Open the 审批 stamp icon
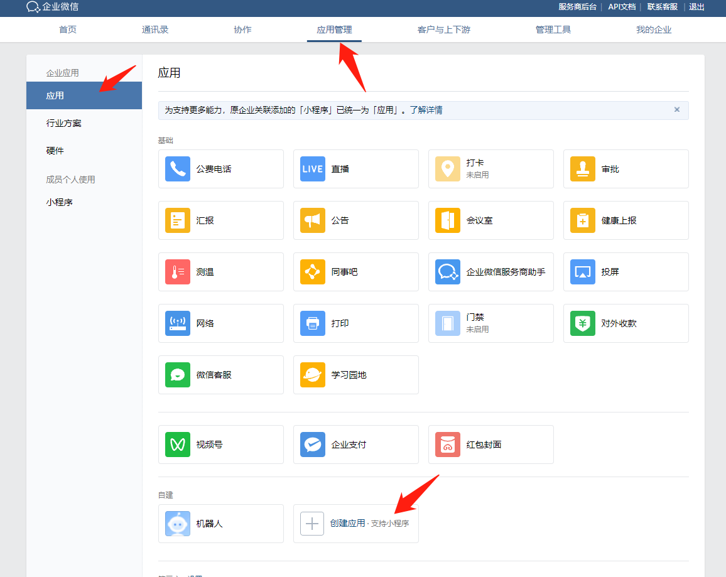Image resolution: width=726 pixels, height=577 pixels. coord(583,169)
